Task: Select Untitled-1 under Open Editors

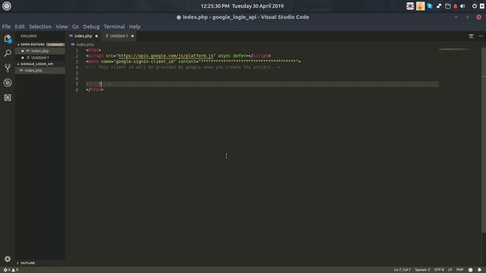Action: (39, 58)
